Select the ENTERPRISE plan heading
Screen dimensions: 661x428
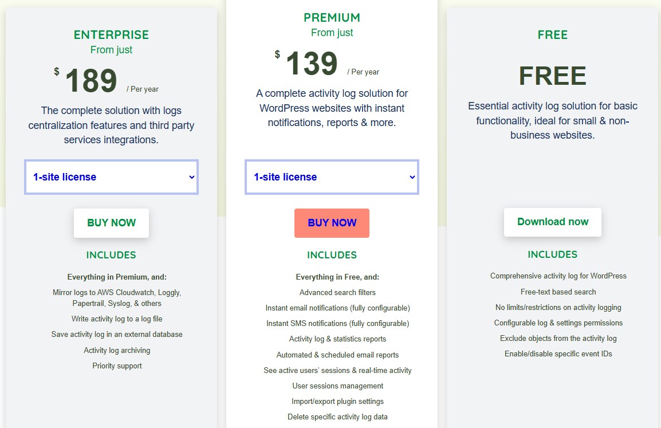click(x=111, y=35)
